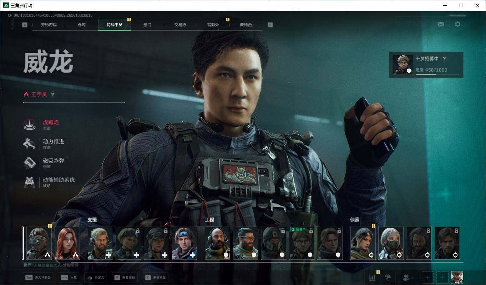Screen dimensions: 486x285
Task: Click the help icon beside 王宇昊
Action: click(52, 94)
